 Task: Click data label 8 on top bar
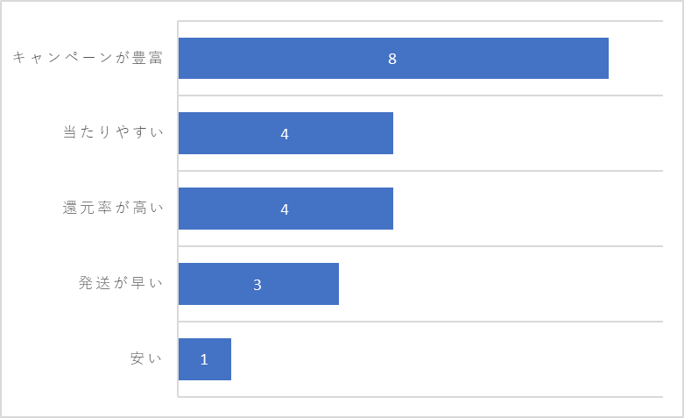pos(392,59)
